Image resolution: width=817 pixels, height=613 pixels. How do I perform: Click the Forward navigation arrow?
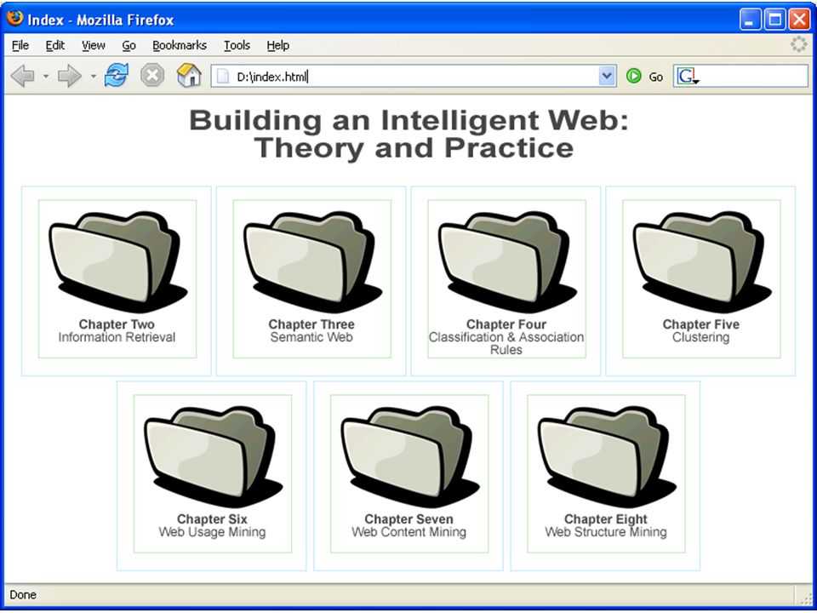(69, 77)
